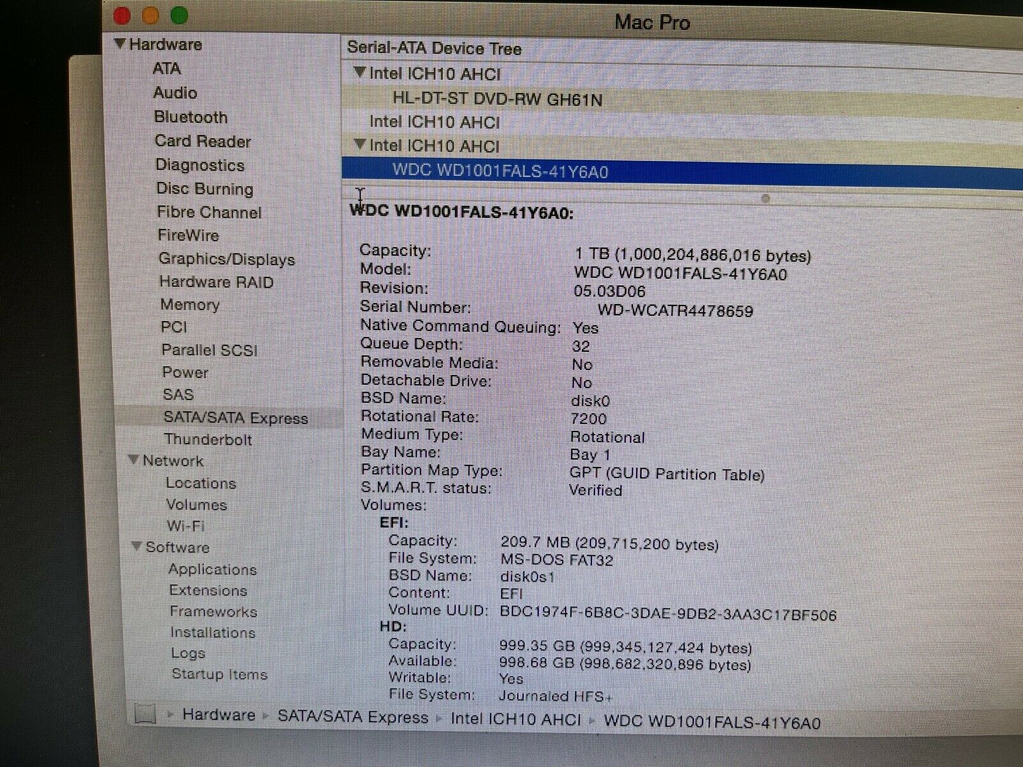Click the capacity value 1 TB
This screenshot has width=1023, height=767.
[693, 256]
